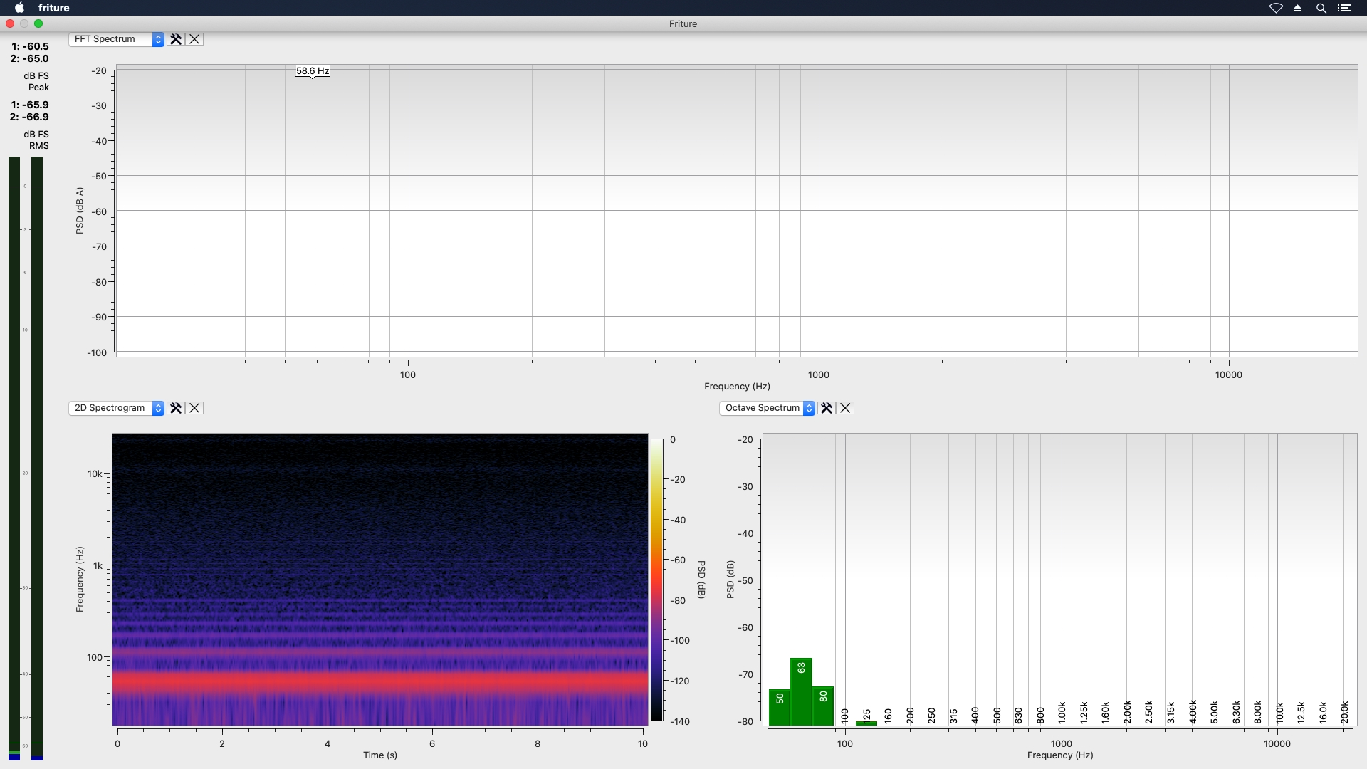The width and height of the screenshot is (1367, 769).
Task: Click the peak value 1: -60.5
Action: 30,46
